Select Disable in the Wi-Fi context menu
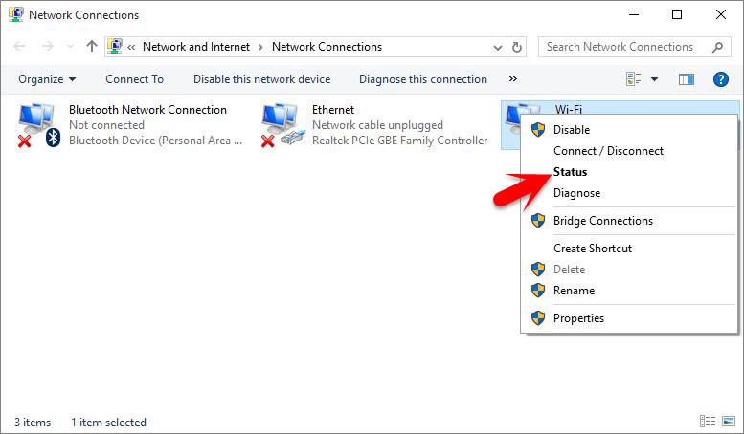Screen dimensions: 744x434 (572, 130)
